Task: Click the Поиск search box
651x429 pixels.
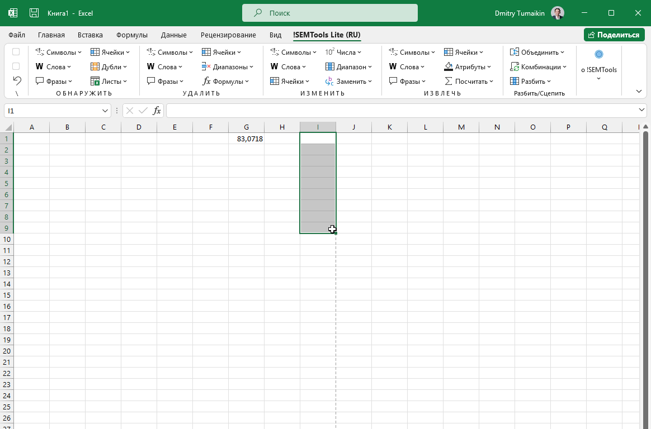Action: click(x=329, y=13)
